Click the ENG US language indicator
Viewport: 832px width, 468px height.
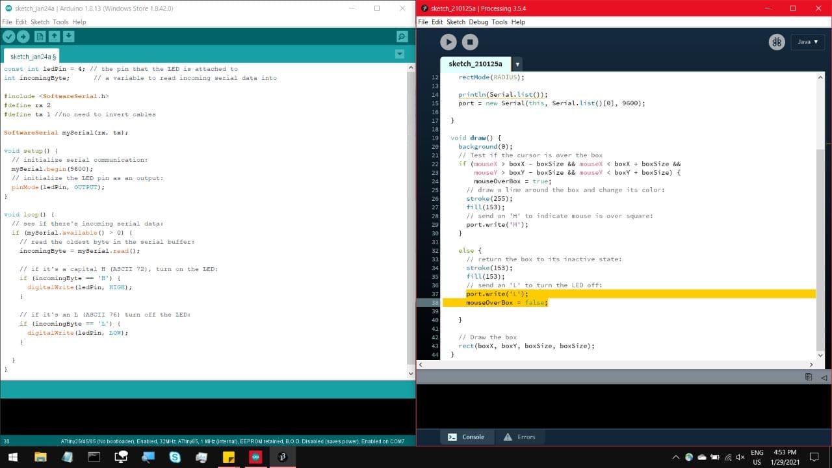click(757, 457)
